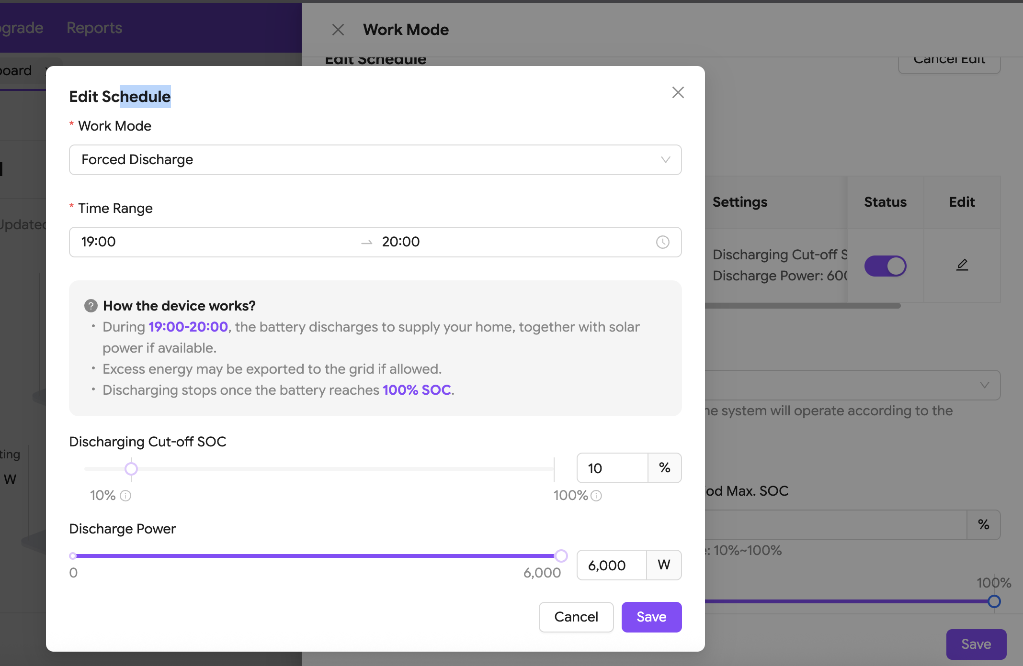
Task: Save the edited schedule in dialog
Action: (x=651, y=617)
